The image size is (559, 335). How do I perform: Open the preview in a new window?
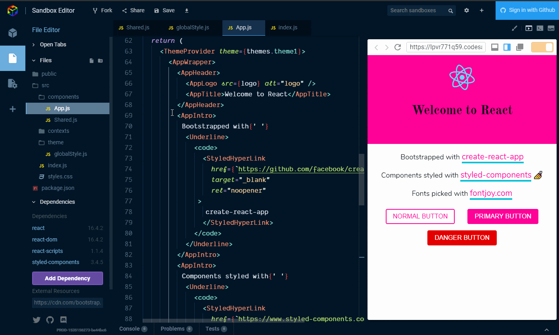pos(520,47)
